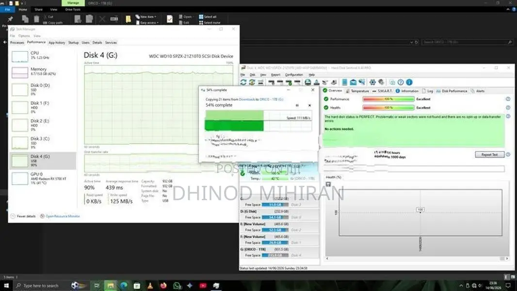Screen dimensions: 517x291
Task: Click the Back arrow in File Explorer
Action: [5, 42]
